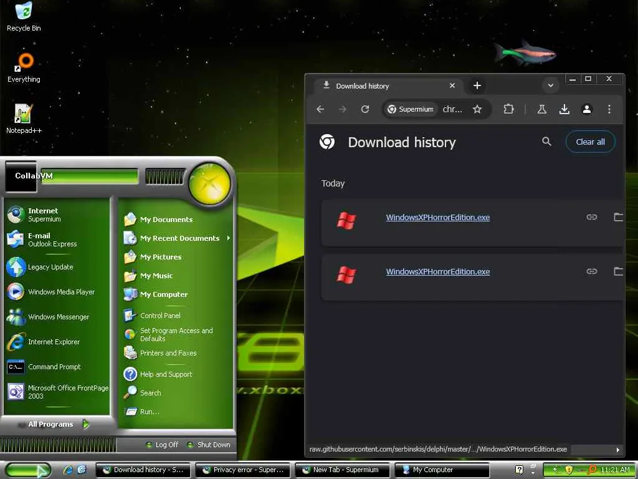The image size is (638, 479).
Task: Click the Log Off button
Action: point(162,444)
